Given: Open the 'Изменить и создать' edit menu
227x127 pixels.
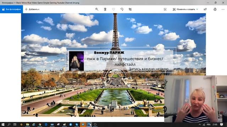Looking at the screenshot, I should pyautogui.click(x=185, y=9).
